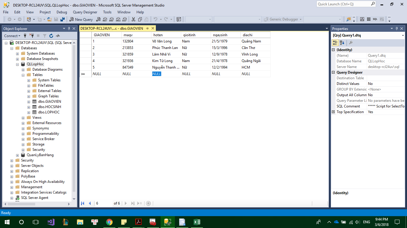This screenshot has height=228, width=407.
Task: Click the Object Explorer horizontal scrollbar
Action: pyautogui.click(x=36, y=204)
